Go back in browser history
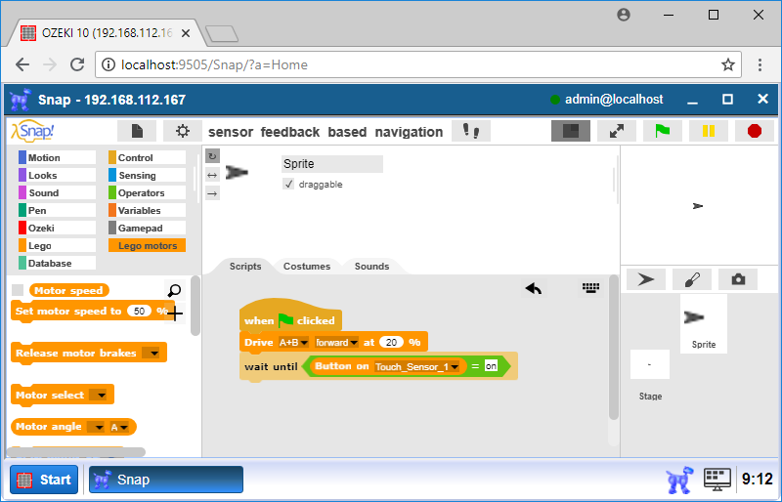Screen dimensions: 782x502 pos(22,64)
